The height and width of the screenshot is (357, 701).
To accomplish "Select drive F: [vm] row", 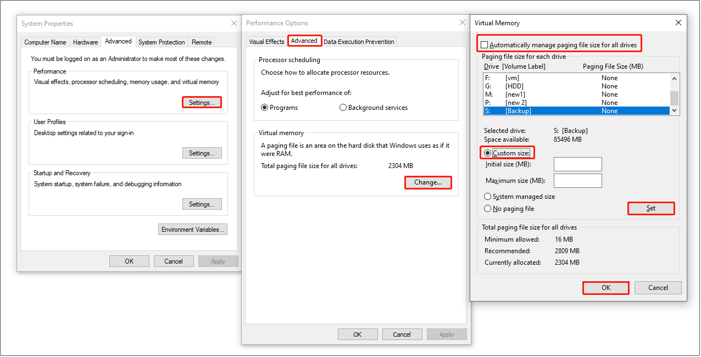I will coord(576,78).
